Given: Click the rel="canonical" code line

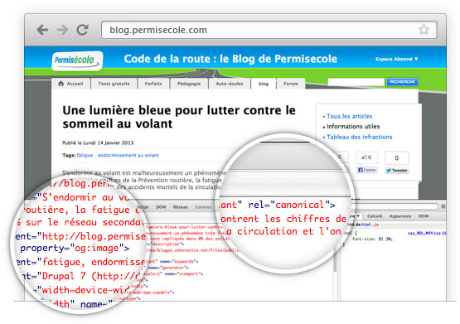Looking at the screenshot, I should coord(291,205).
